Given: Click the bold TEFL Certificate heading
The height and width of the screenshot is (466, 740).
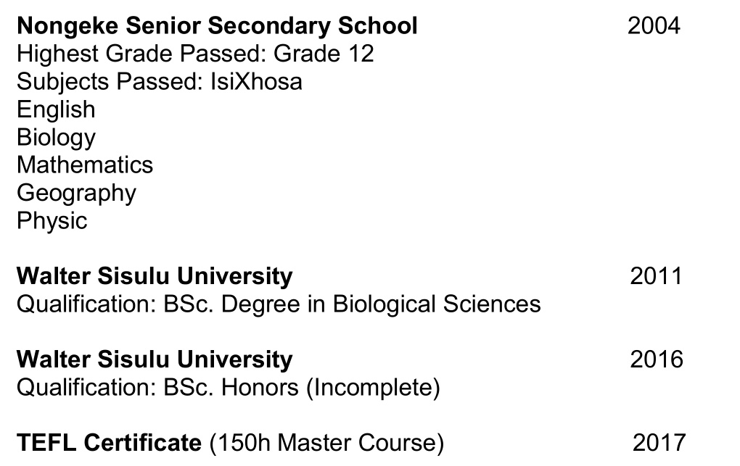Looking at the screenshot, I should (109, 442).
